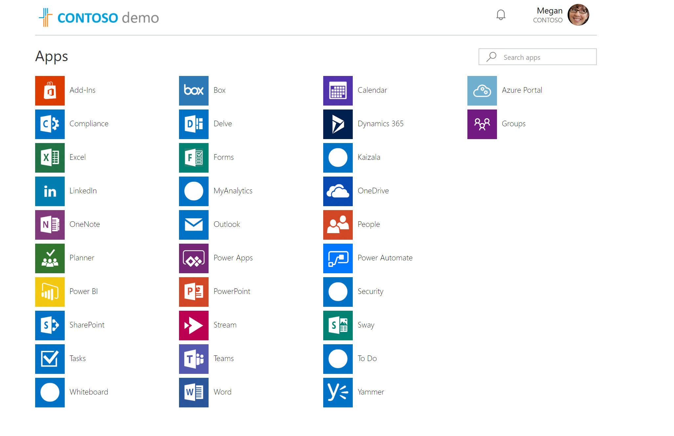Go to Contoso demo home logo

pyautogui.click(x=99, y=17)
